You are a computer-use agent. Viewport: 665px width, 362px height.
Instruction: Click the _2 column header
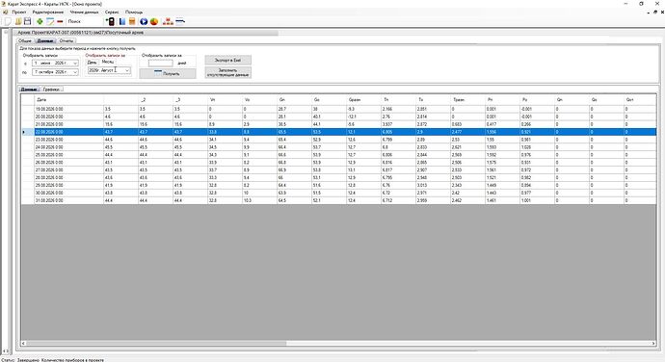click(155, 99)
